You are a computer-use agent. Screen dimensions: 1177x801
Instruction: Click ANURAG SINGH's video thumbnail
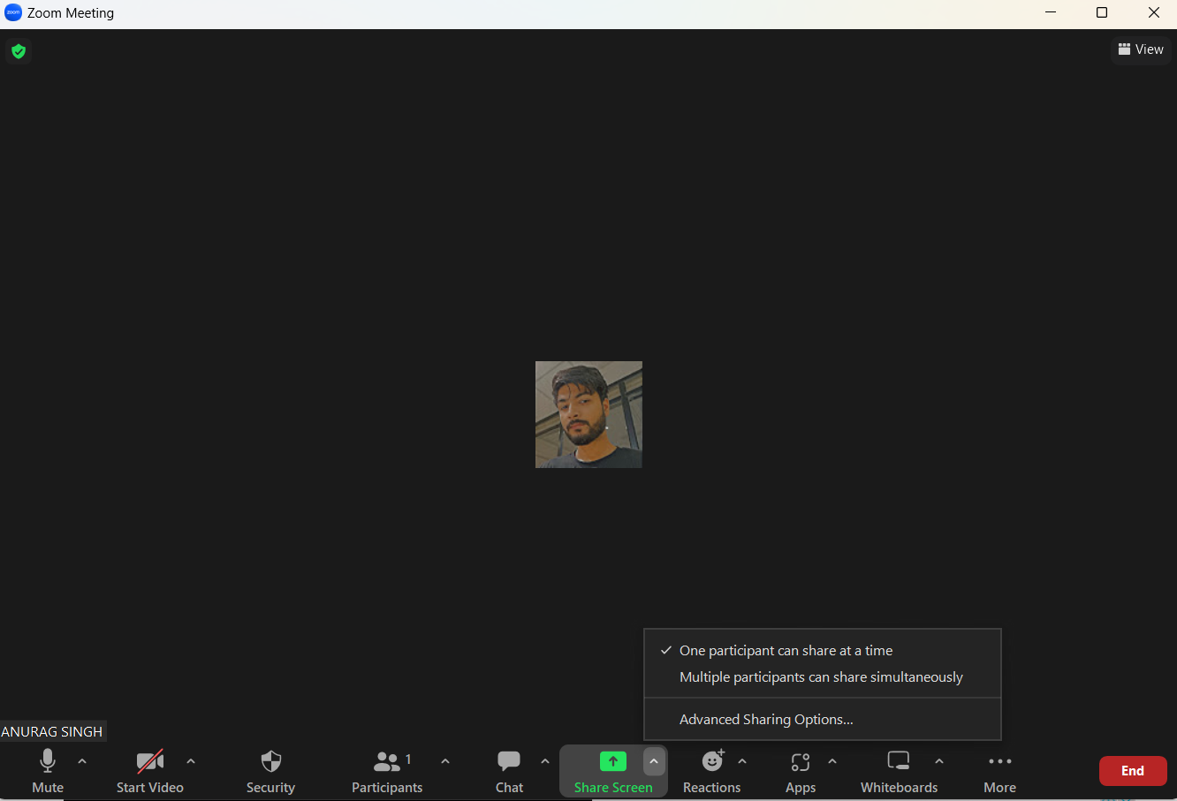click(588, 414)
